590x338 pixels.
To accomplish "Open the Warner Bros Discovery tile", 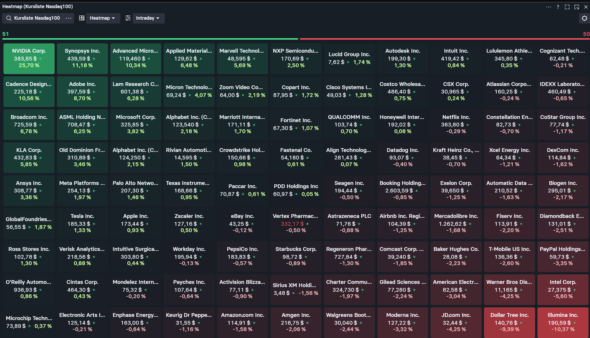I will pos(509,290).
